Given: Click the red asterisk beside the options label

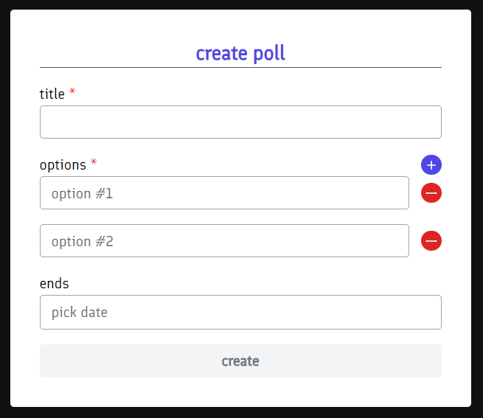Looking at the screenshot, I should [94, 163].
